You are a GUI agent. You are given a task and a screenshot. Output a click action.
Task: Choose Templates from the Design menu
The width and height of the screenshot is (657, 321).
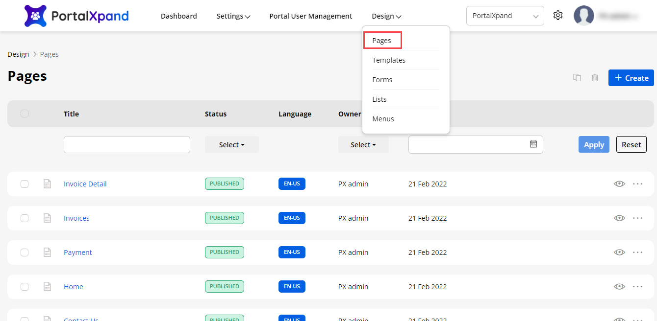[x=389, y=60]
